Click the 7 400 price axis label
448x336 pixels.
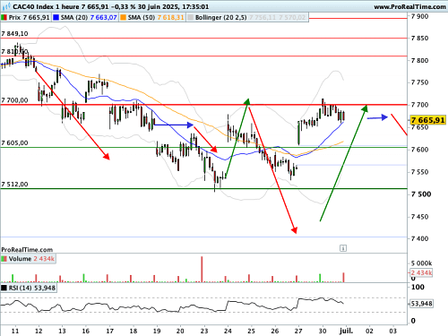(419, 238)
